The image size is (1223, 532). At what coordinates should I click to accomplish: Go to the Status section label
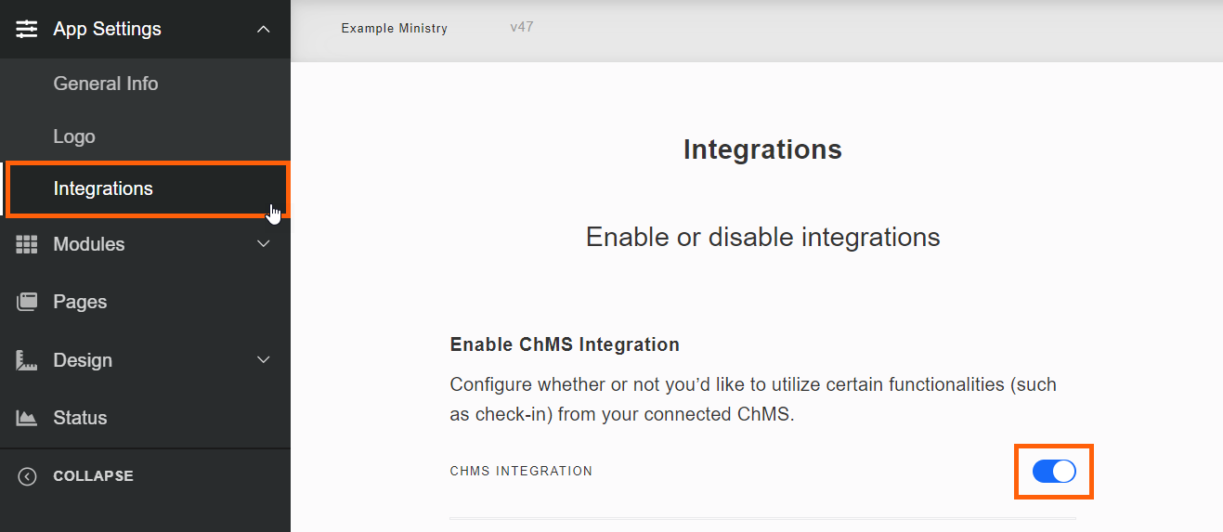80,418
